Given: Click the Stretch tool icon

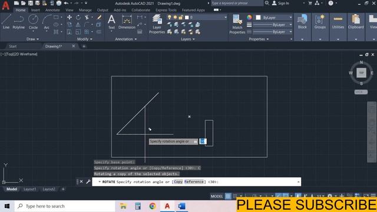Looking at the screenshot, I should click(x=70, y=32).
